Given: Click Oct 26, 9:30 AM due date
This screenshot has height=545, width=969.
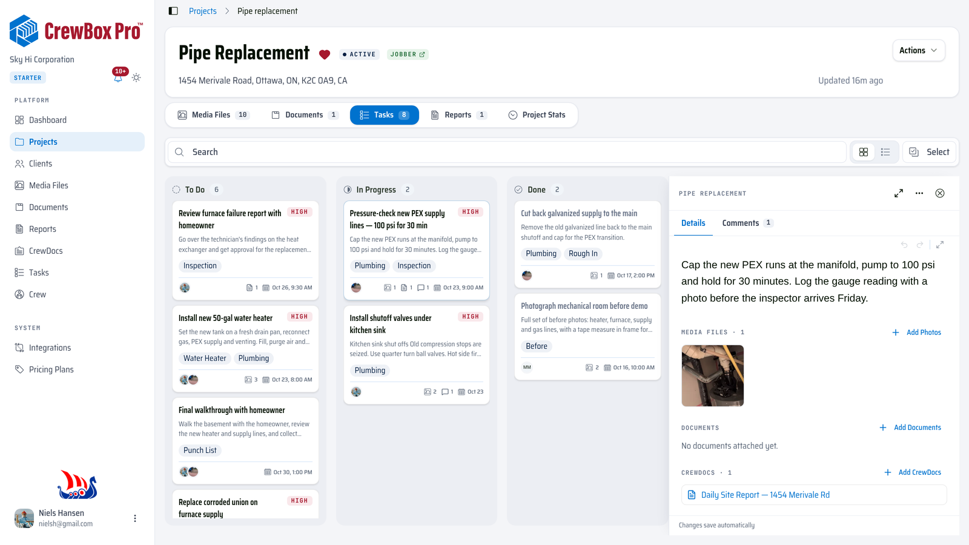Looking at the screenshot, I should coord(288,288).
